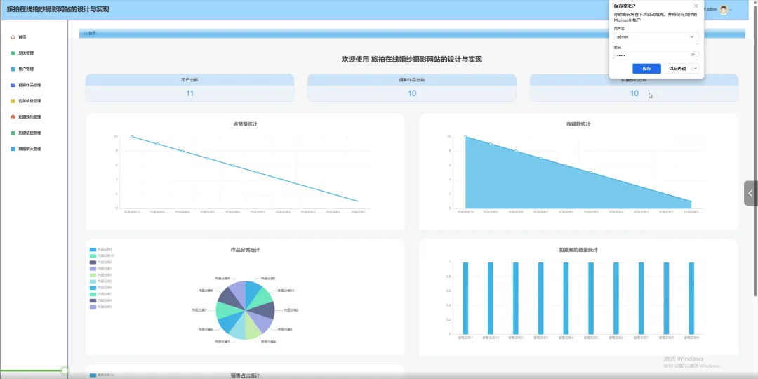758x379 pixels.
Task: Open the 首页 home icon in sidebar
Action: [13, 37]
